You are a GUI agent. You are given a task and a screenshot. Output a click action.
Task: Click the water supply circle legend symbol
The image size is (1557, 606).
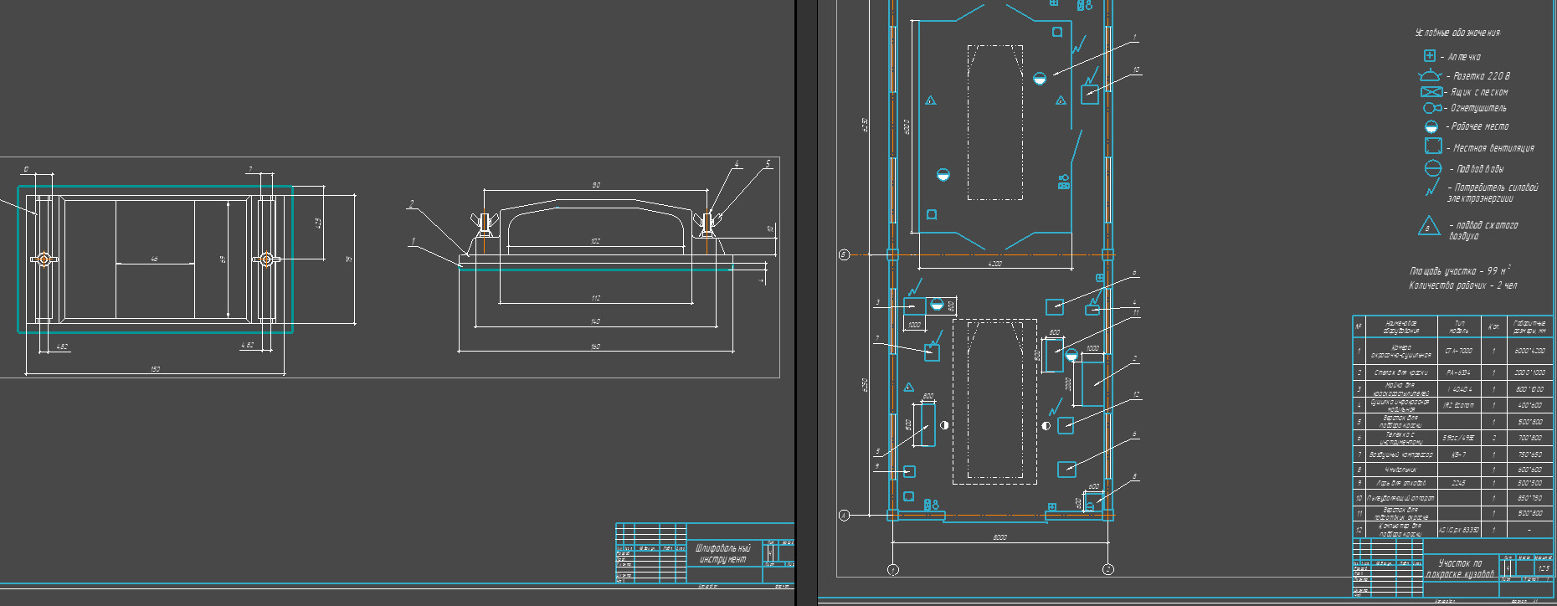1432,168
